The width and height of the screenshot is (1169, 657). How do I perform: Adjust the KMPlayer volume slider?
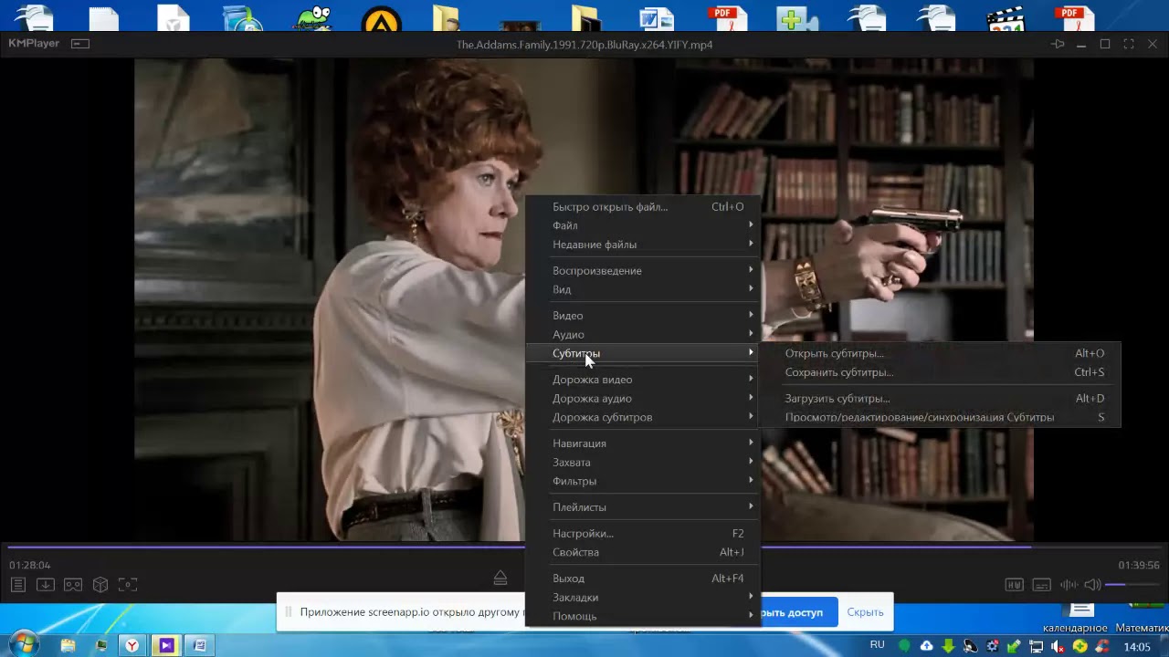pyautogui.click(x=1132, y=585)
